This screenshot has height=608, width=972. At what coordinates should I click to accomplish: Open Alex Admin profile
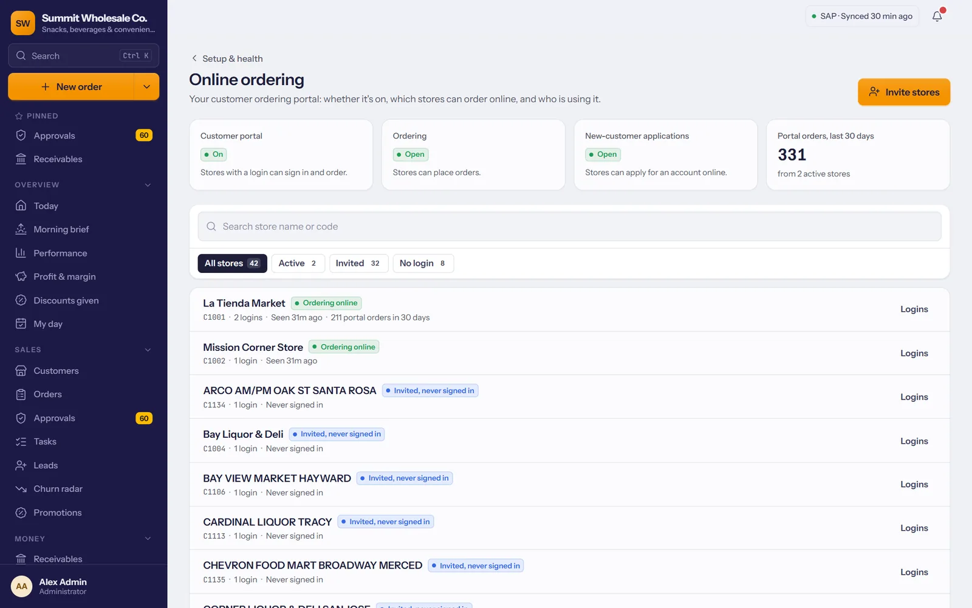84,586
